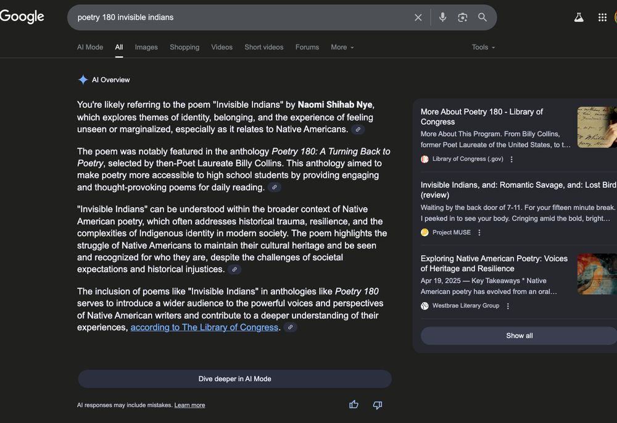Click the Show all sources button

(520, 335)
